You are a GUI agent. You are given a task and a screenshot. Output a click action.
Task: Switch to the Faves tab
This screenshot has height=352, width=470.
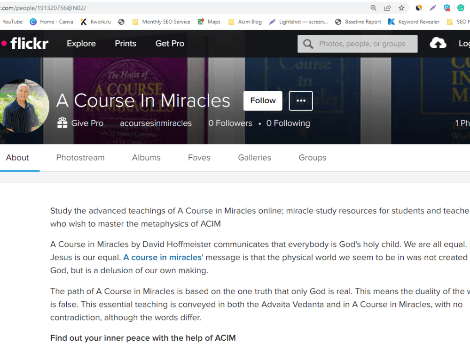[x=199, y=158]
